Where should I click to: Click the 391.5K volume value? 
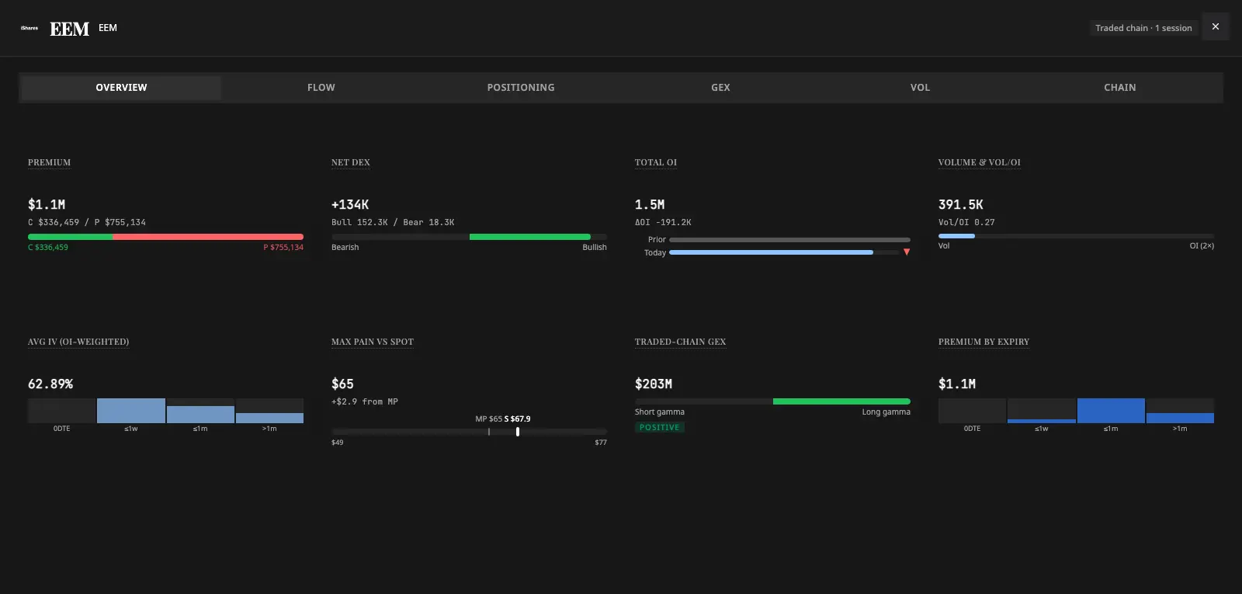[x=961, y=205]
